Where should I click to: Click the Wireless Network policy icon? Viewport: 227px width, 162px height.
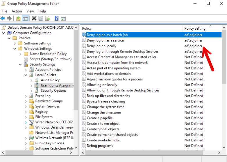(x=31, y=138)
